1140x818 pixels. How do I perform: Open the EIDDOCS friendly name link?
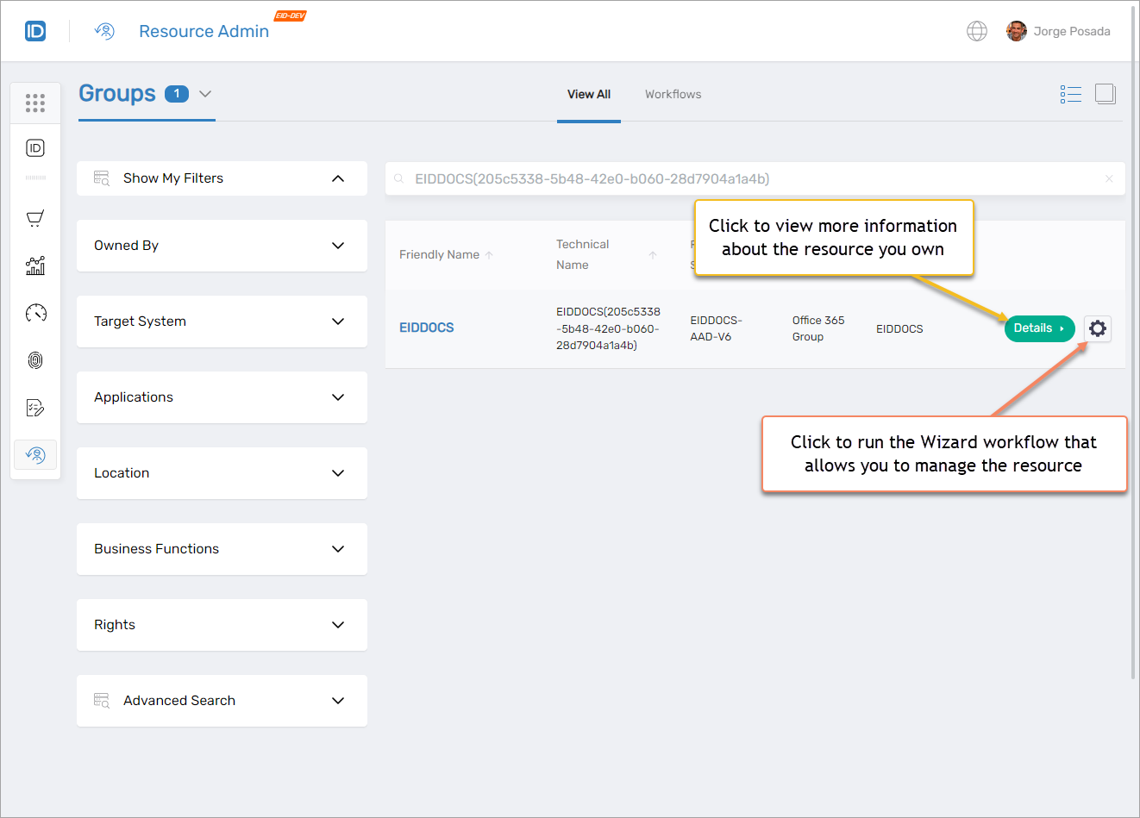click(426, 328)
